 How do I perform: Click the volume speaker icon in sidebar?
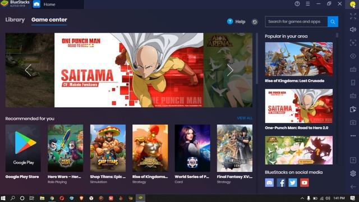(353, 29)
